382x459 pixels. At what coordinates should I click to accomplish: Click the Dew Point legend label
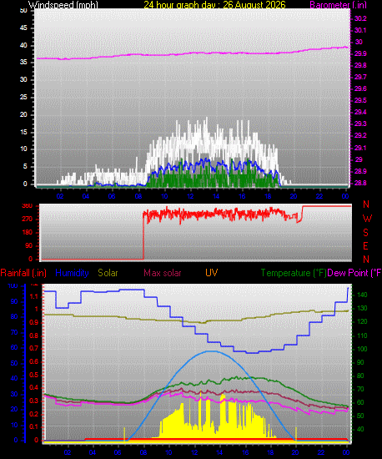(x=354, y=273)
